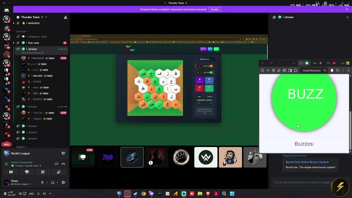
Task: Toggle noise suppression in Voice Connected panel
Action: tap(56, 164)
